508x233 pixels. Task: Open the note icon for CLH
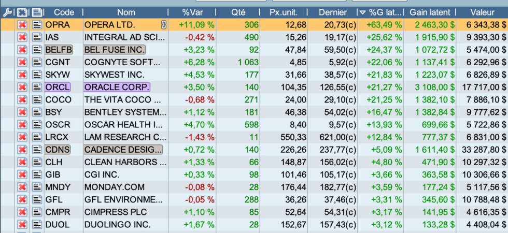click(x=37, y=162)
